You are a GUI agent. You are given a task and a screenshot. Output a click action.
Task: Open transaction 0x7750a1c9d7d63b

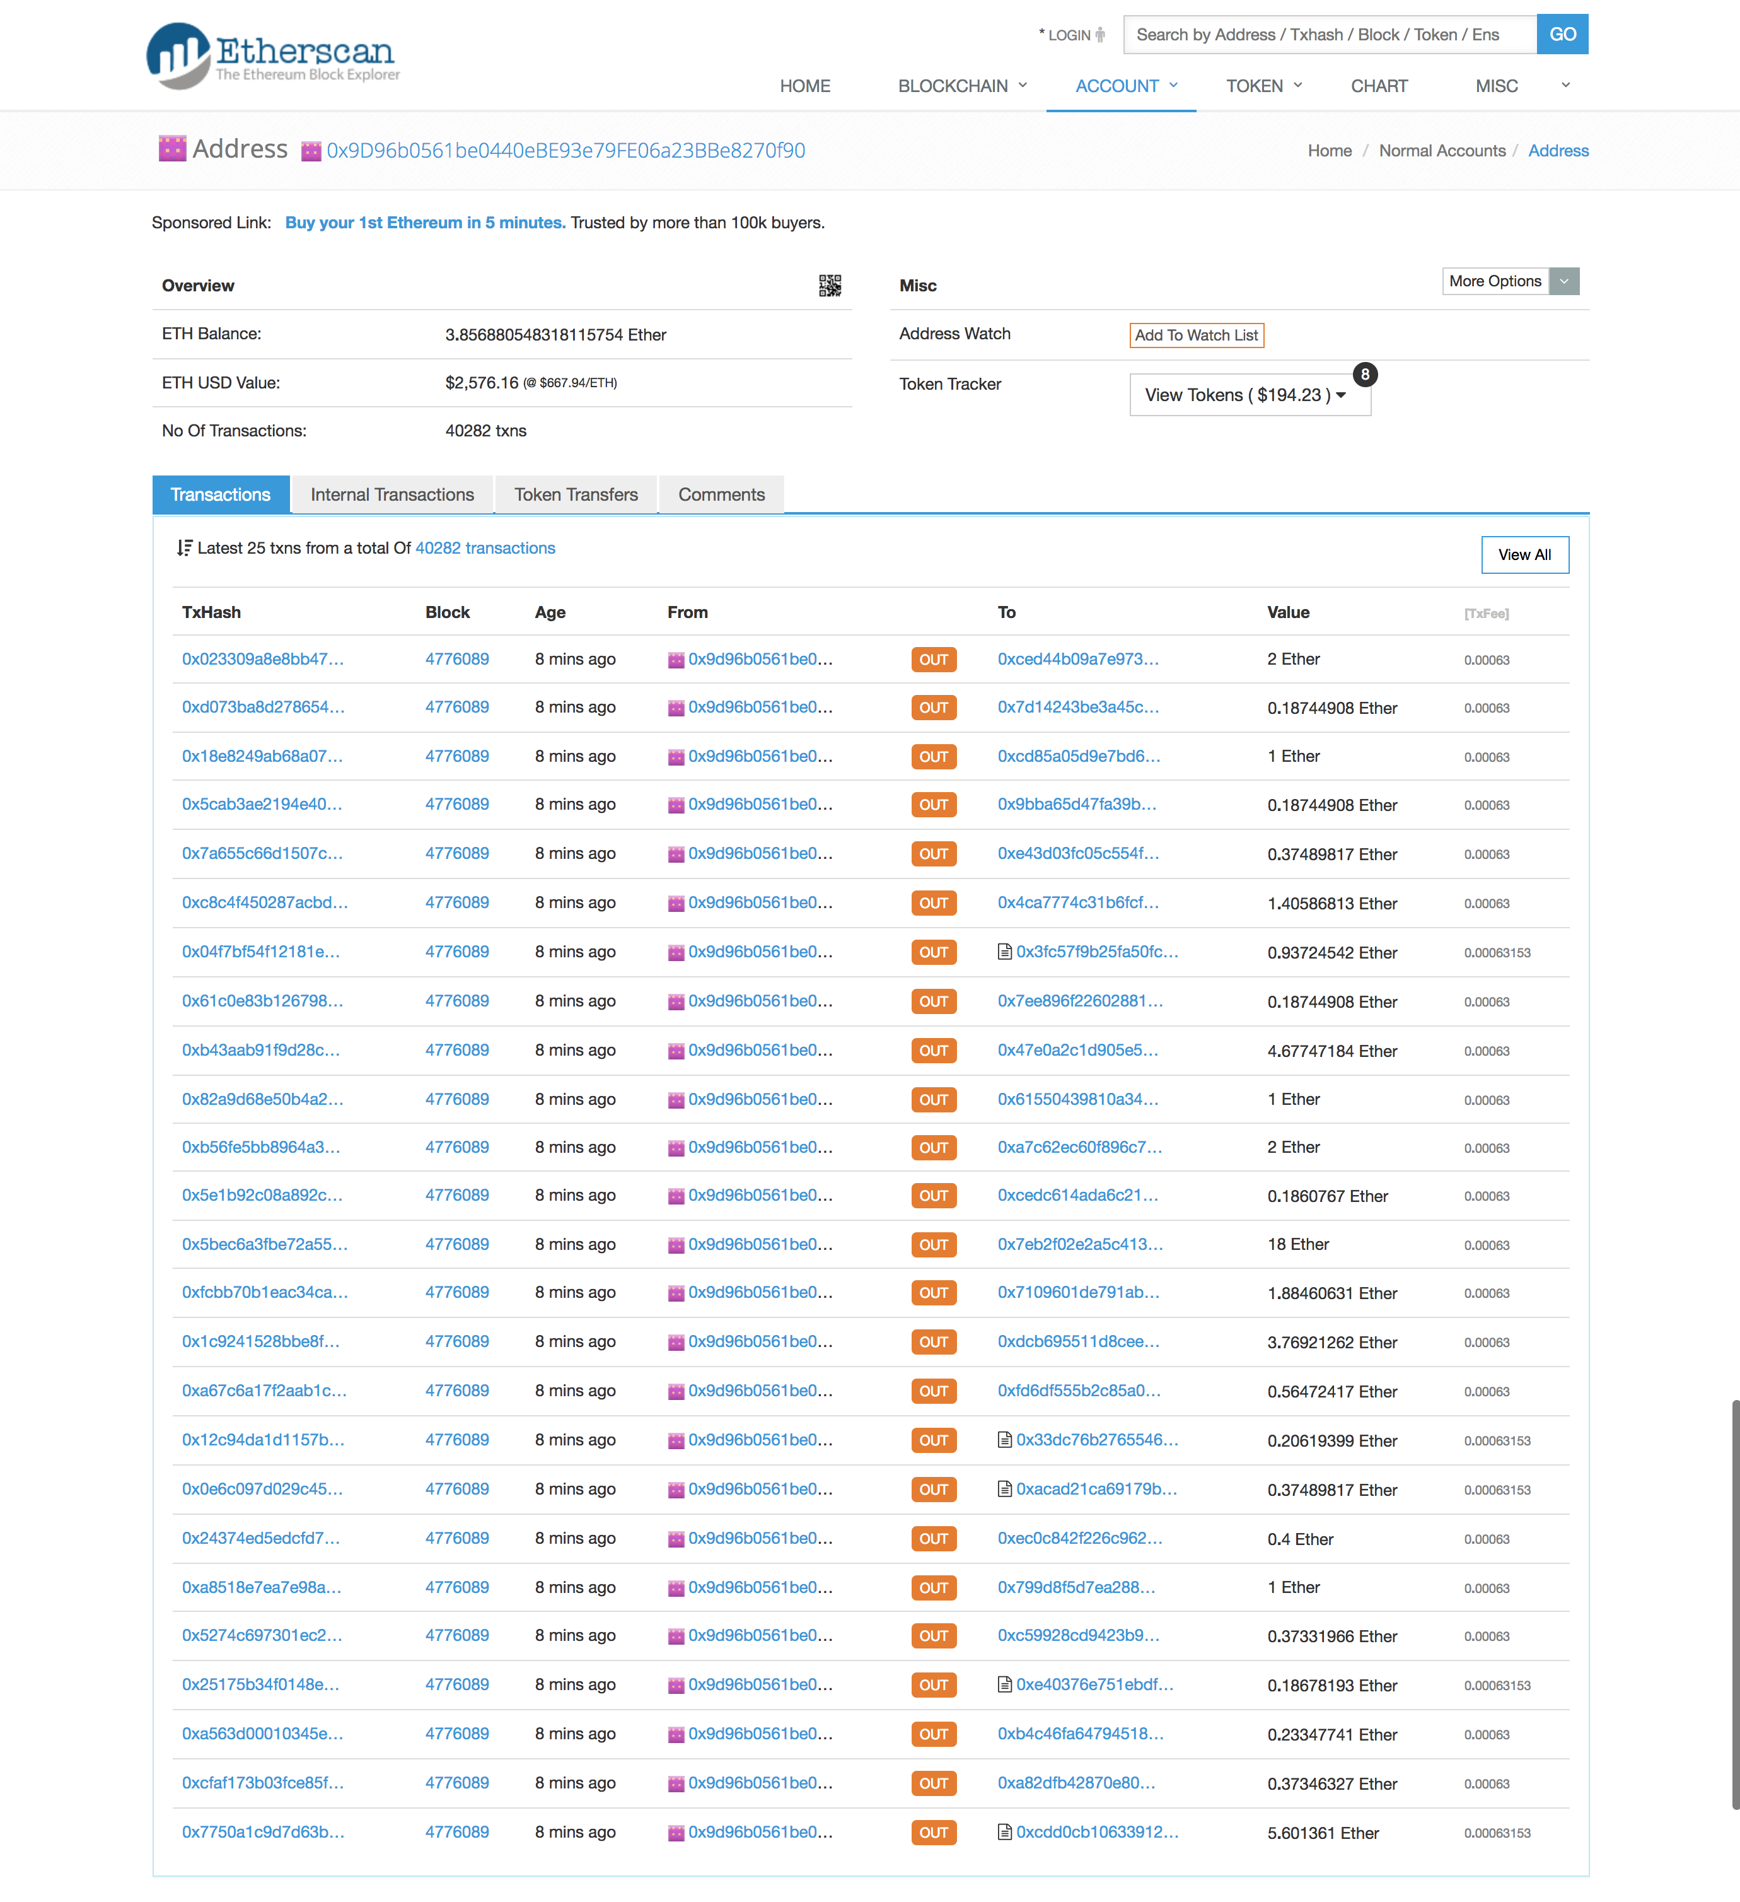(263, 1831)
